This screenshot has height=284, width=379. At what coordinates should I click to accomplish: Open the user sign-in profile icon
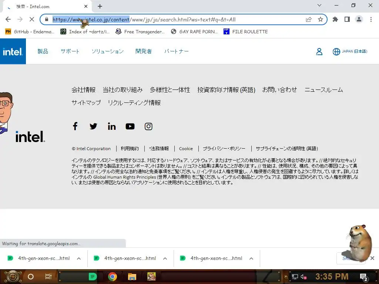pos(319,51)
